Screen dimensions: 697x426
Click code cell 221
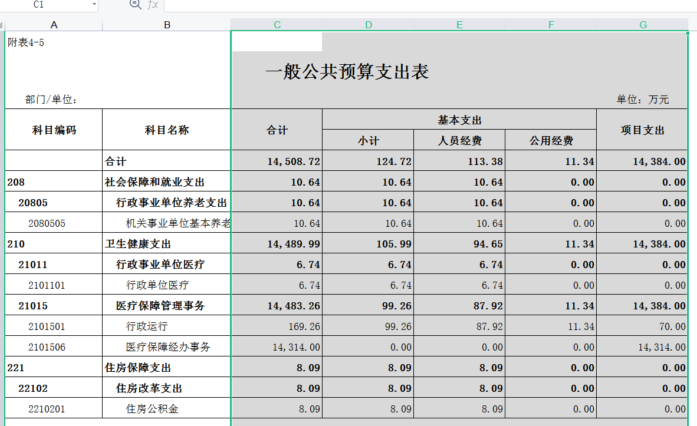pyautogui.click(x=54, y=367)
